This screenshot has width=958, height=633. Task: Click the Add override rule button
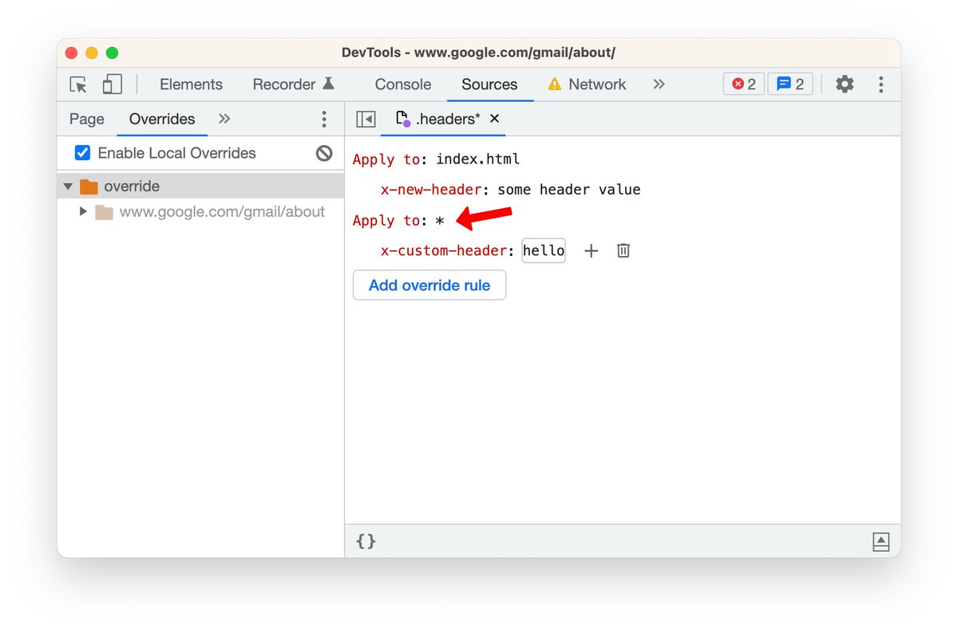tap(429, 285)
